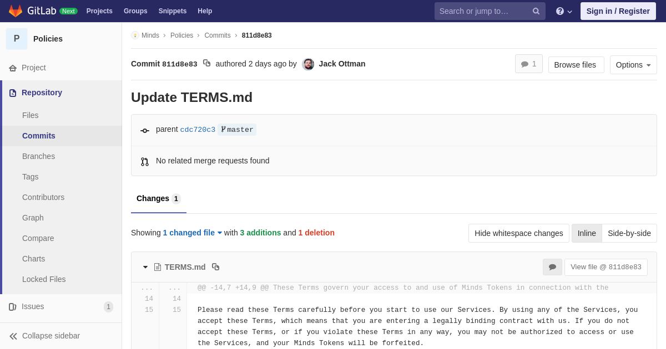Click Browse files button
The width and height of the screenshot is (666, 349).
point(575,65)
